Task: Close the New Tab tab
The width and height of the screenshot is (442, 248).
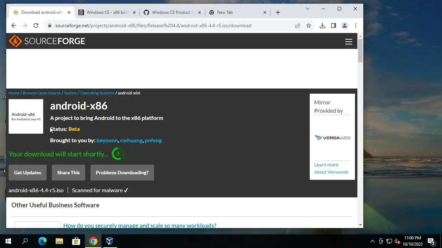Action: (x=265, y=12)
